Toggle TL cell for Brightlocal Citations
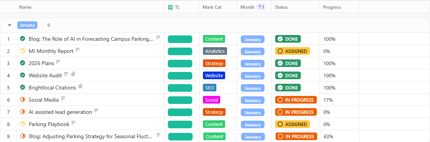The height and width of the screenshot is (142, 430). 180,88
